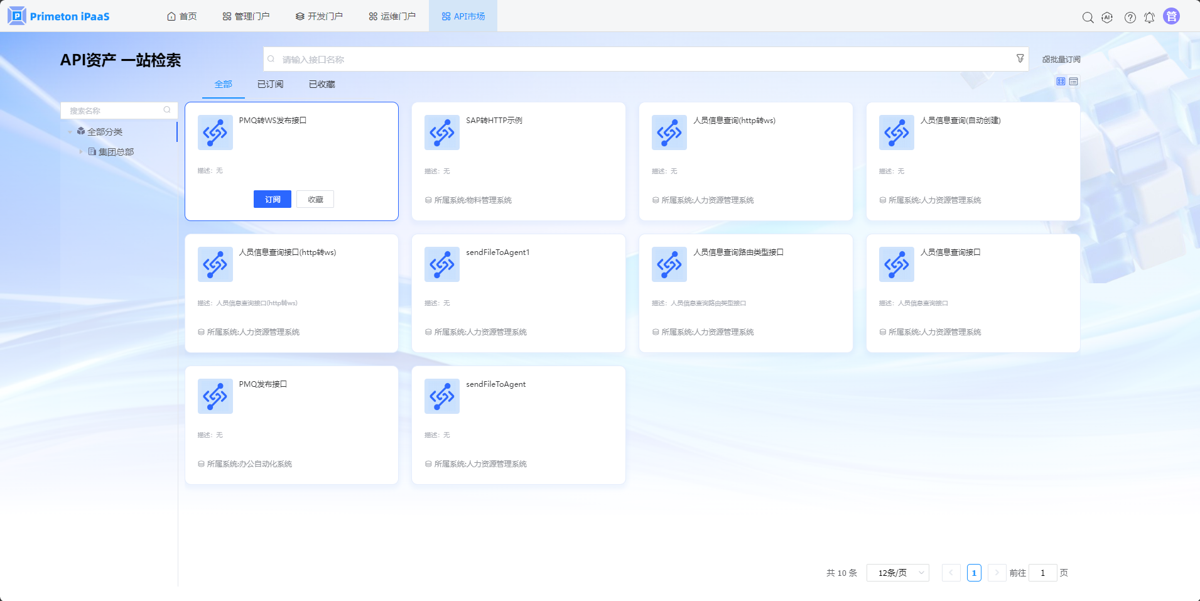The image size is (1200, 601).
Task: Click the purple user avatar icon
Action: pyautogui.click(x=1171, y=16)
